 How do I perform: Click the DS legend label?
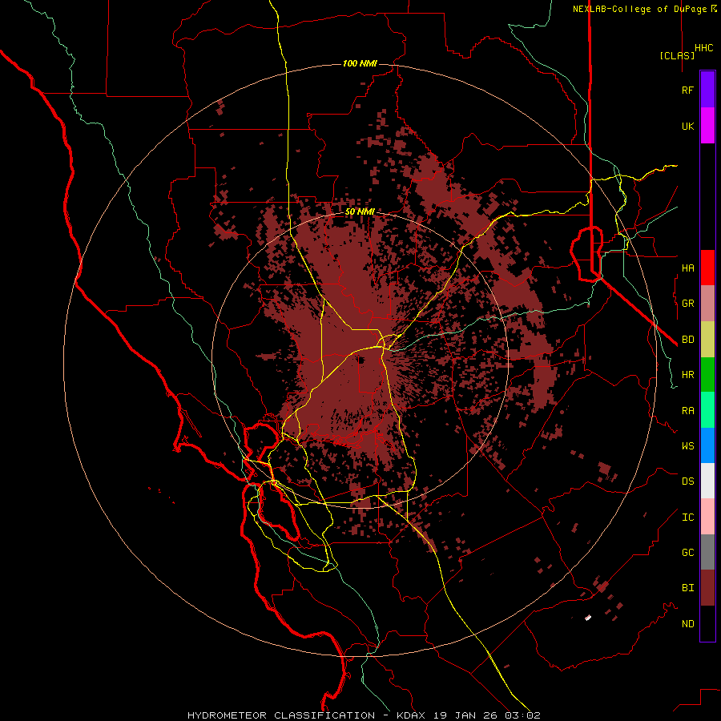687,481
